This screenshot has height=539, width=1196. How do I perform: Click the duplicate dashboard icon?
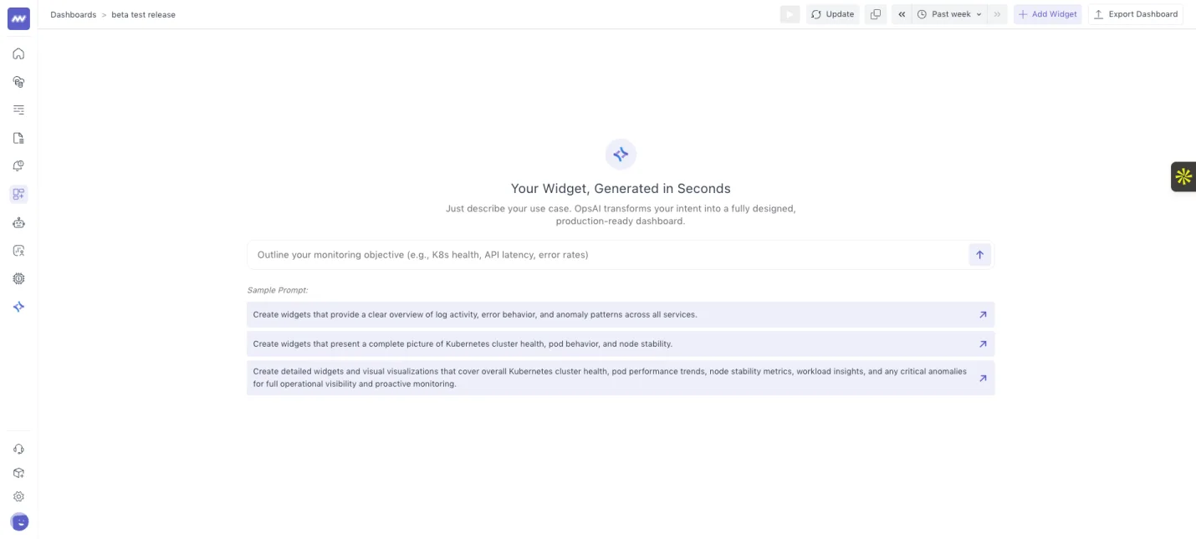coord(875,14)
